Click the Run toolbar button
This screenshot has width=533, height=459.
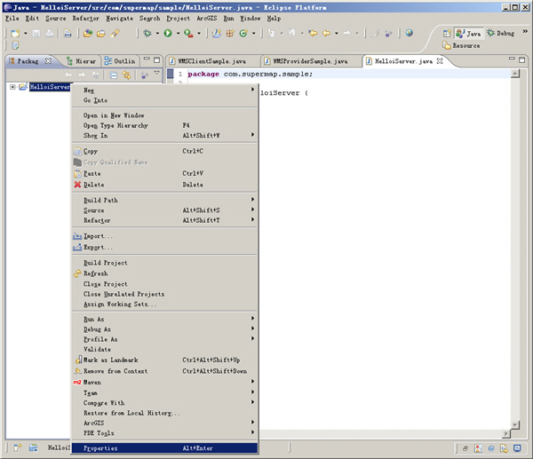pos(166,33)
